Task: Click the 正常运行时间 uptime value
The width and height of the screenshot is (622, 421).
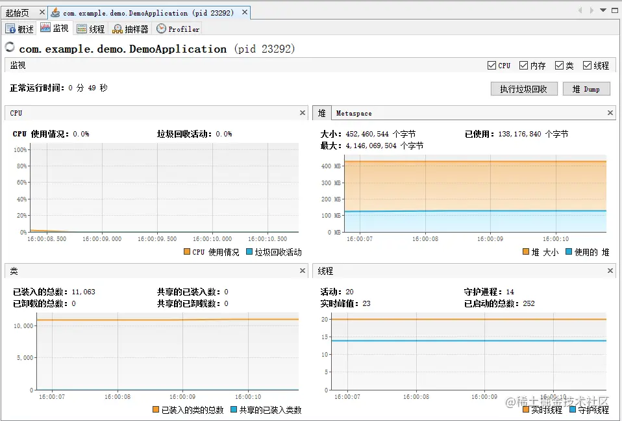Action: (88, 88)
